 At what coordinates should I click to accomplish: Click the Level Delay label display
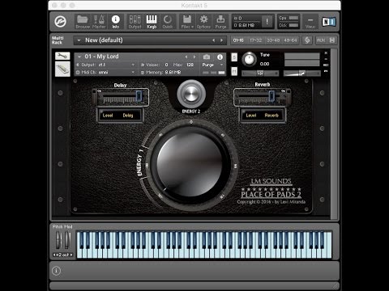pyautogui.click(x=120, y=116)
